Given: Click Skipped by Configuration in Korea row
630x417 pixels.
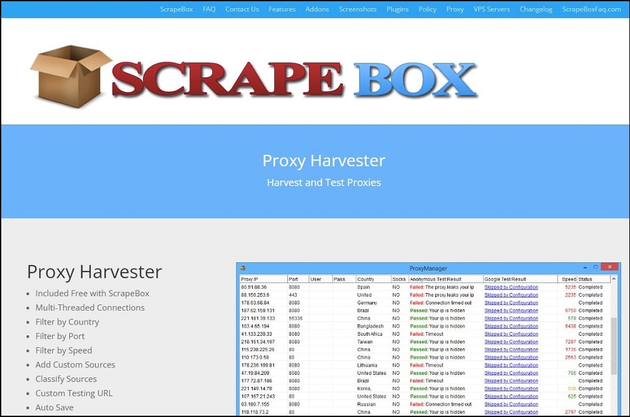Looking at the screenshot, I should click(511, 389).
